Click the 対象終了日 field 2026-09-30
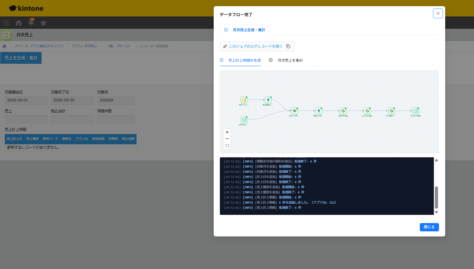 (72, 101)
